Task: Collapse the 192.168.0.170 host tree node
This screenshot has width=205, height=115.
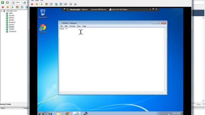Action: pos(2,11)
